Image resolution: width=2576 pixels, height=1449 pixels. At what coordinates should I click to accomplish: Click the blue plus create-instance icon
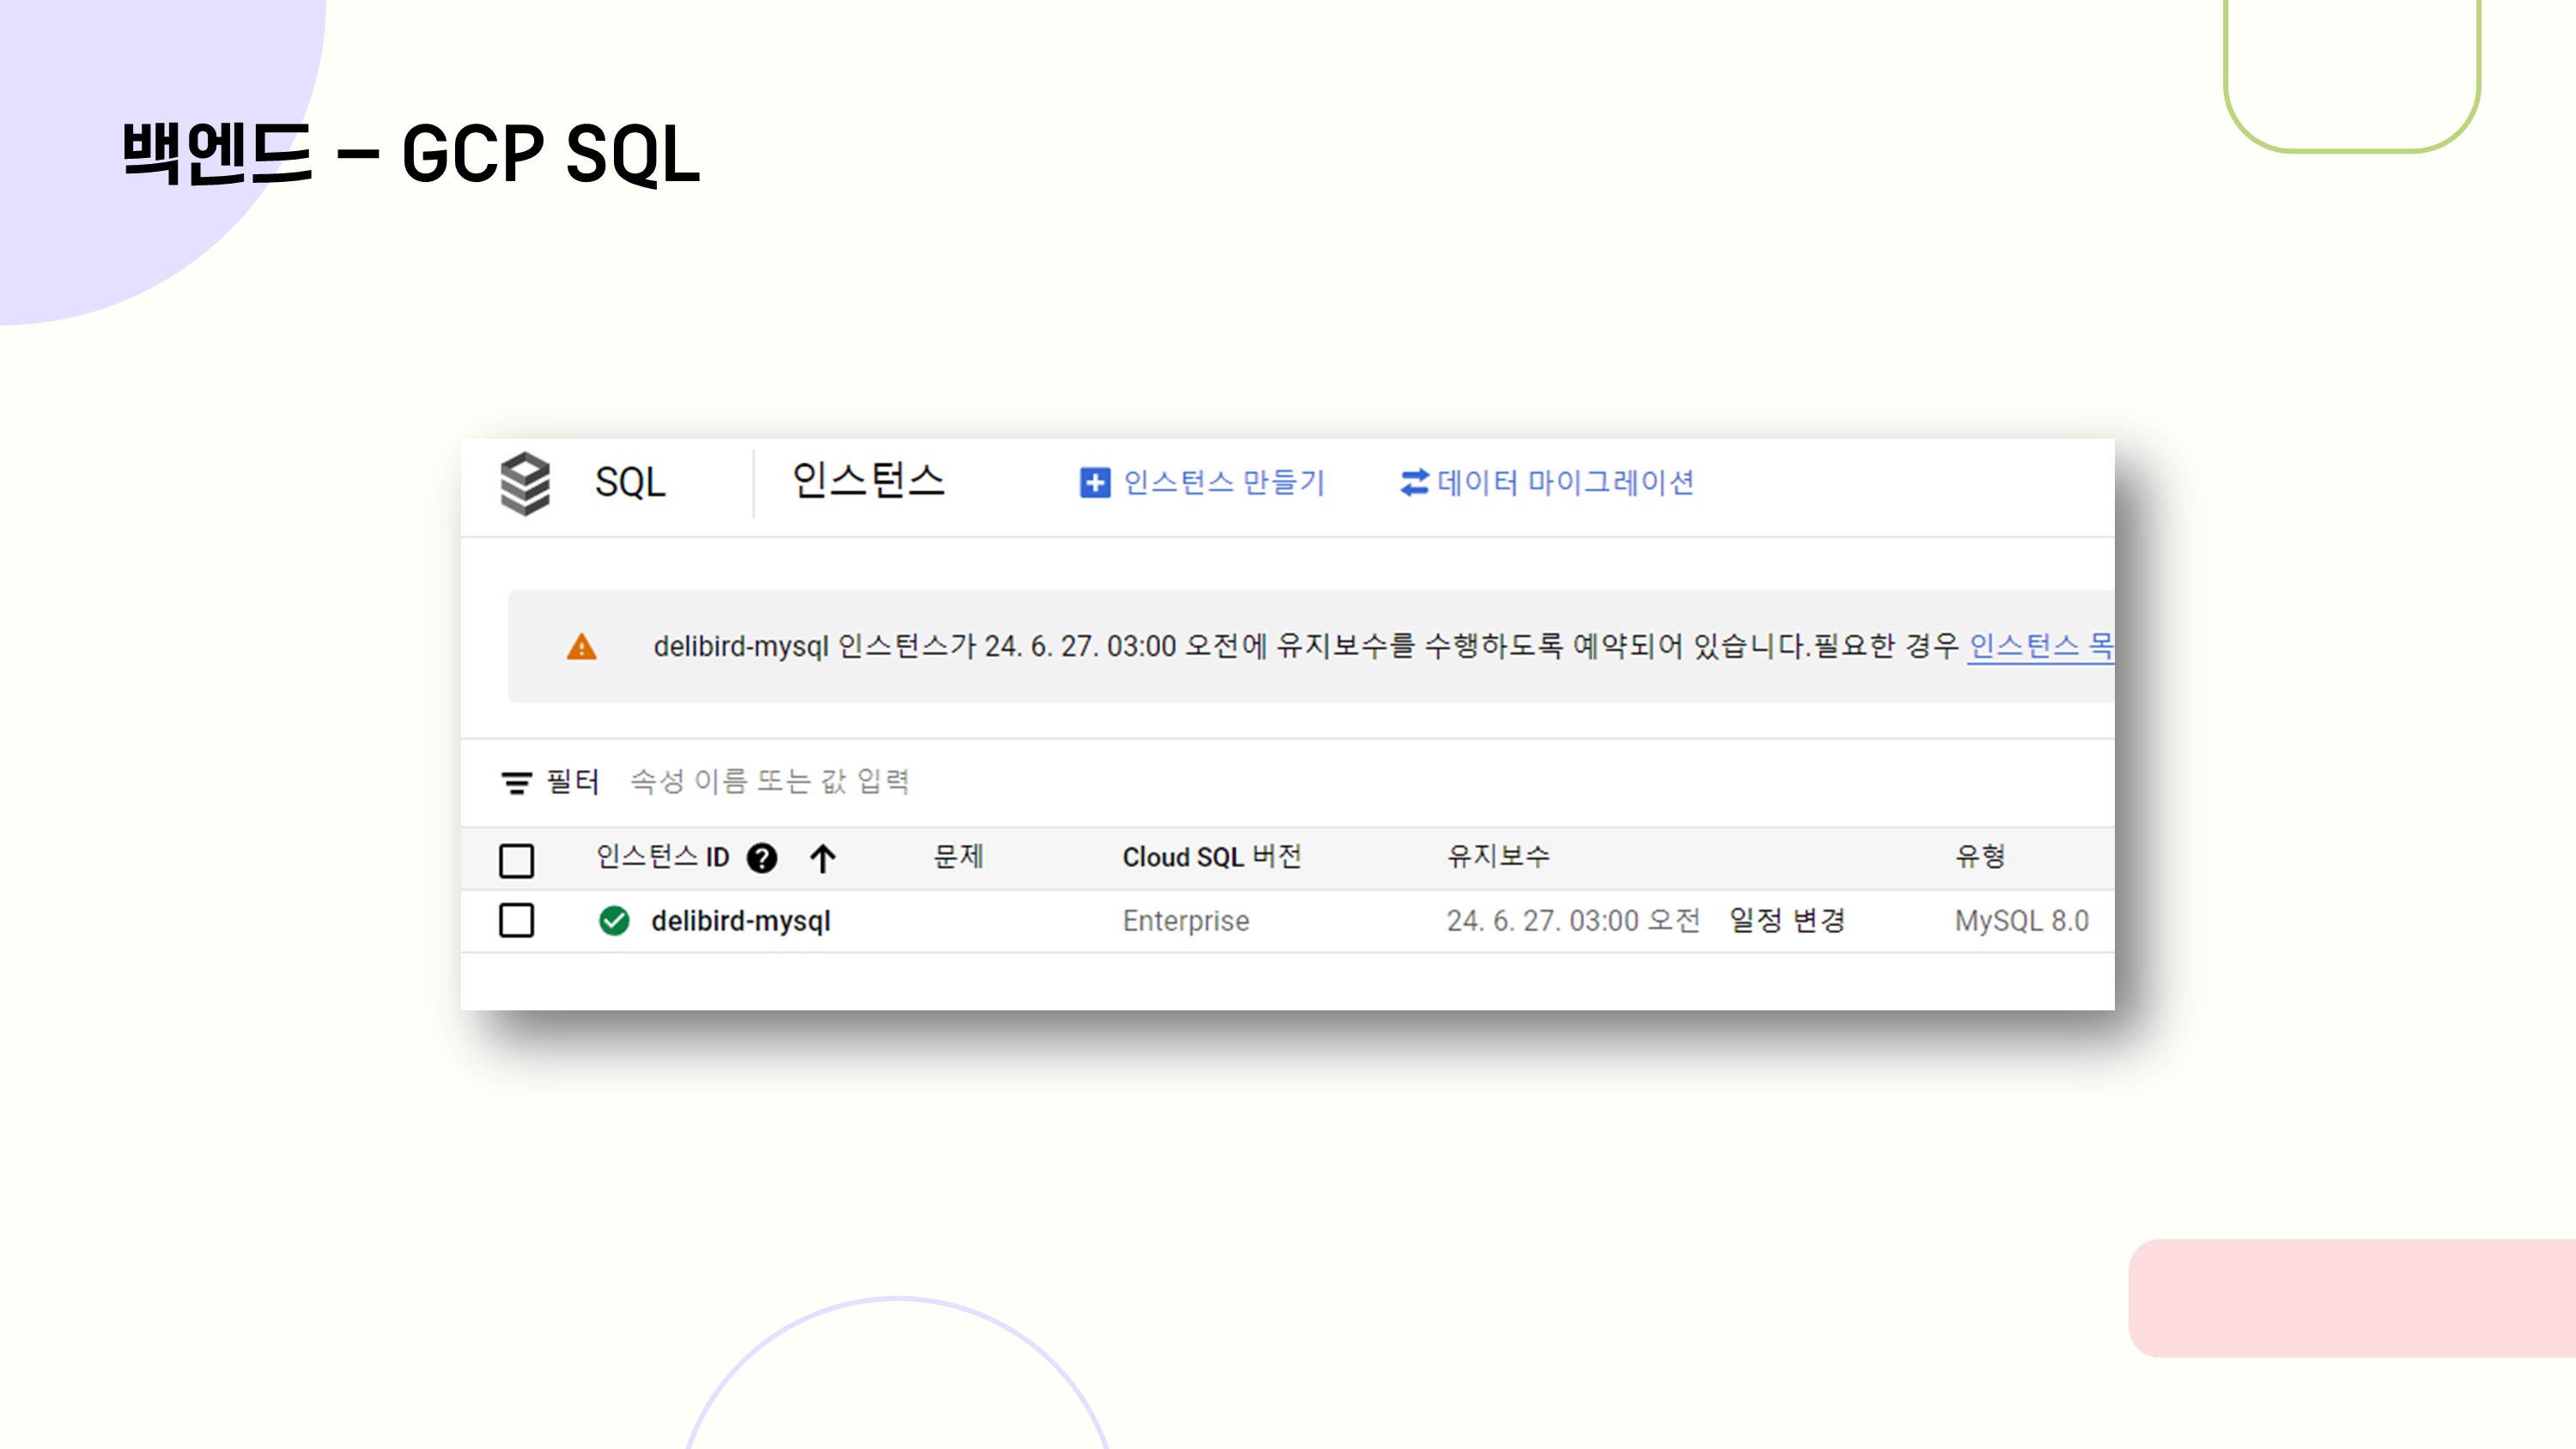point(1094,483)
